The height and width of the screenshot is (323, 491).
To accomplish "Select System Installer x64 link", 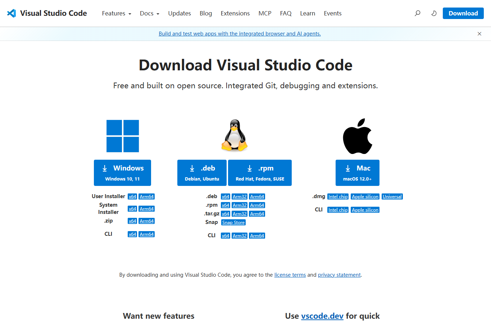I will point(132,209).
